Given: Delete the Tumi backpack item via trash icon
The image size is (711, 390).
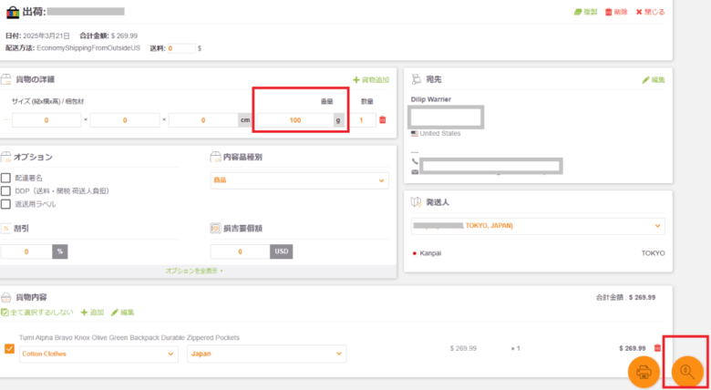Looking at the screenshot, I should tap(657, 348).
